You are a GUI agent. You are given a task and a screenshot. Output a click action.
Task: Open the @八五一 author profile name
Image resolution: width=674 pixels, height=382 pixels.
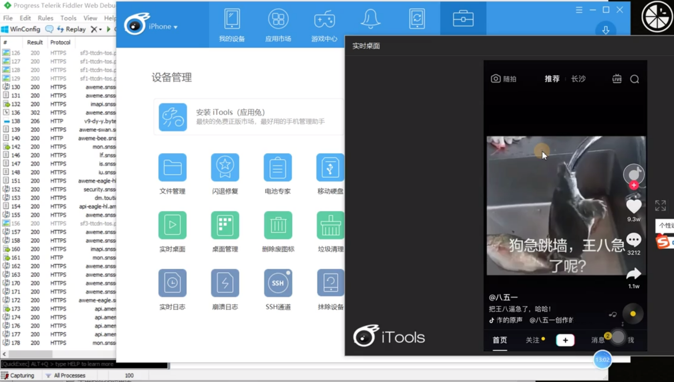[503, 297]
